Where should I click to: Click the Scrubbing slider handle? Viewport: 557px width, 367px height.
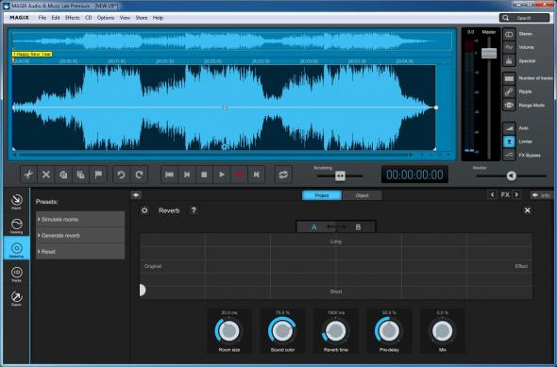[x=340, y=175]
